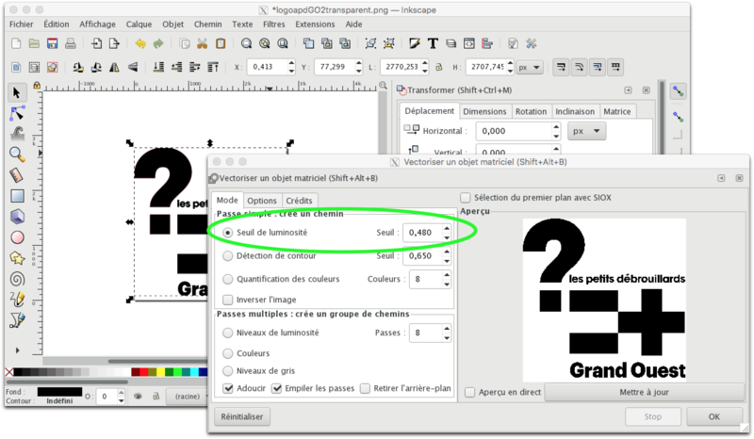754x439 pixels.
Task: Save the document with floppy disk icon
Action: 52,43
